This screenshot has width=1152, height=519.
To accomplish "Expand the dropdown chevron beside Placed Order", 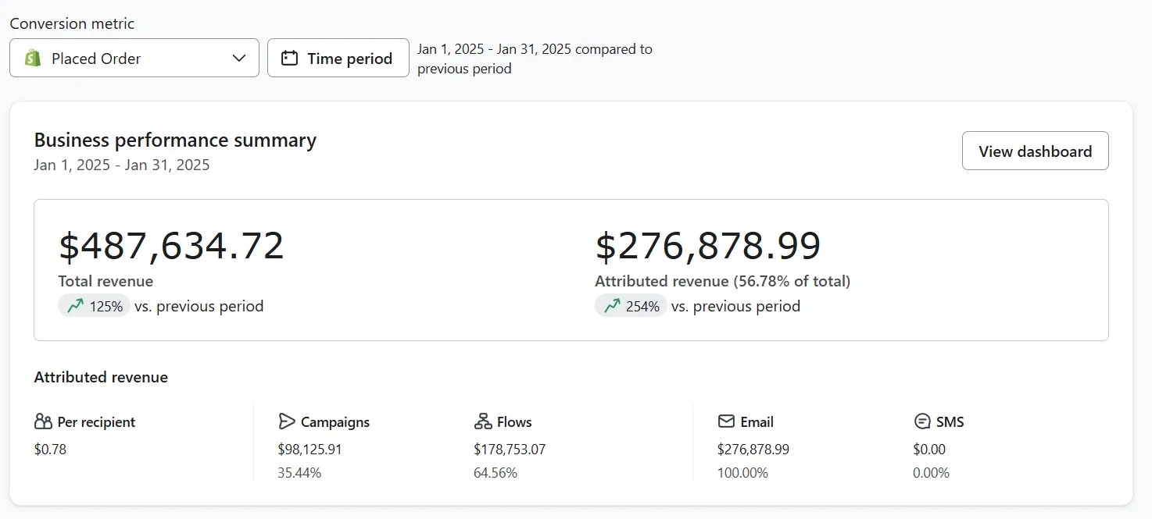I will [x=240, y=59].
